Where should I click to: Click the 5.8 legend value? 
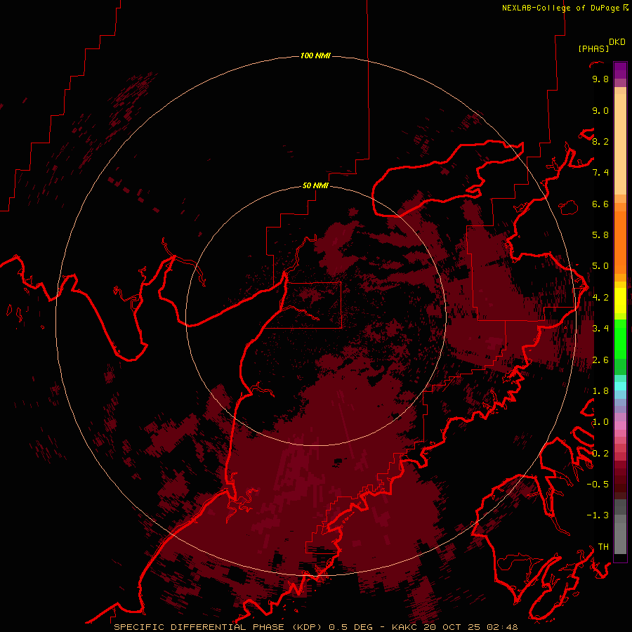[600, 235]
